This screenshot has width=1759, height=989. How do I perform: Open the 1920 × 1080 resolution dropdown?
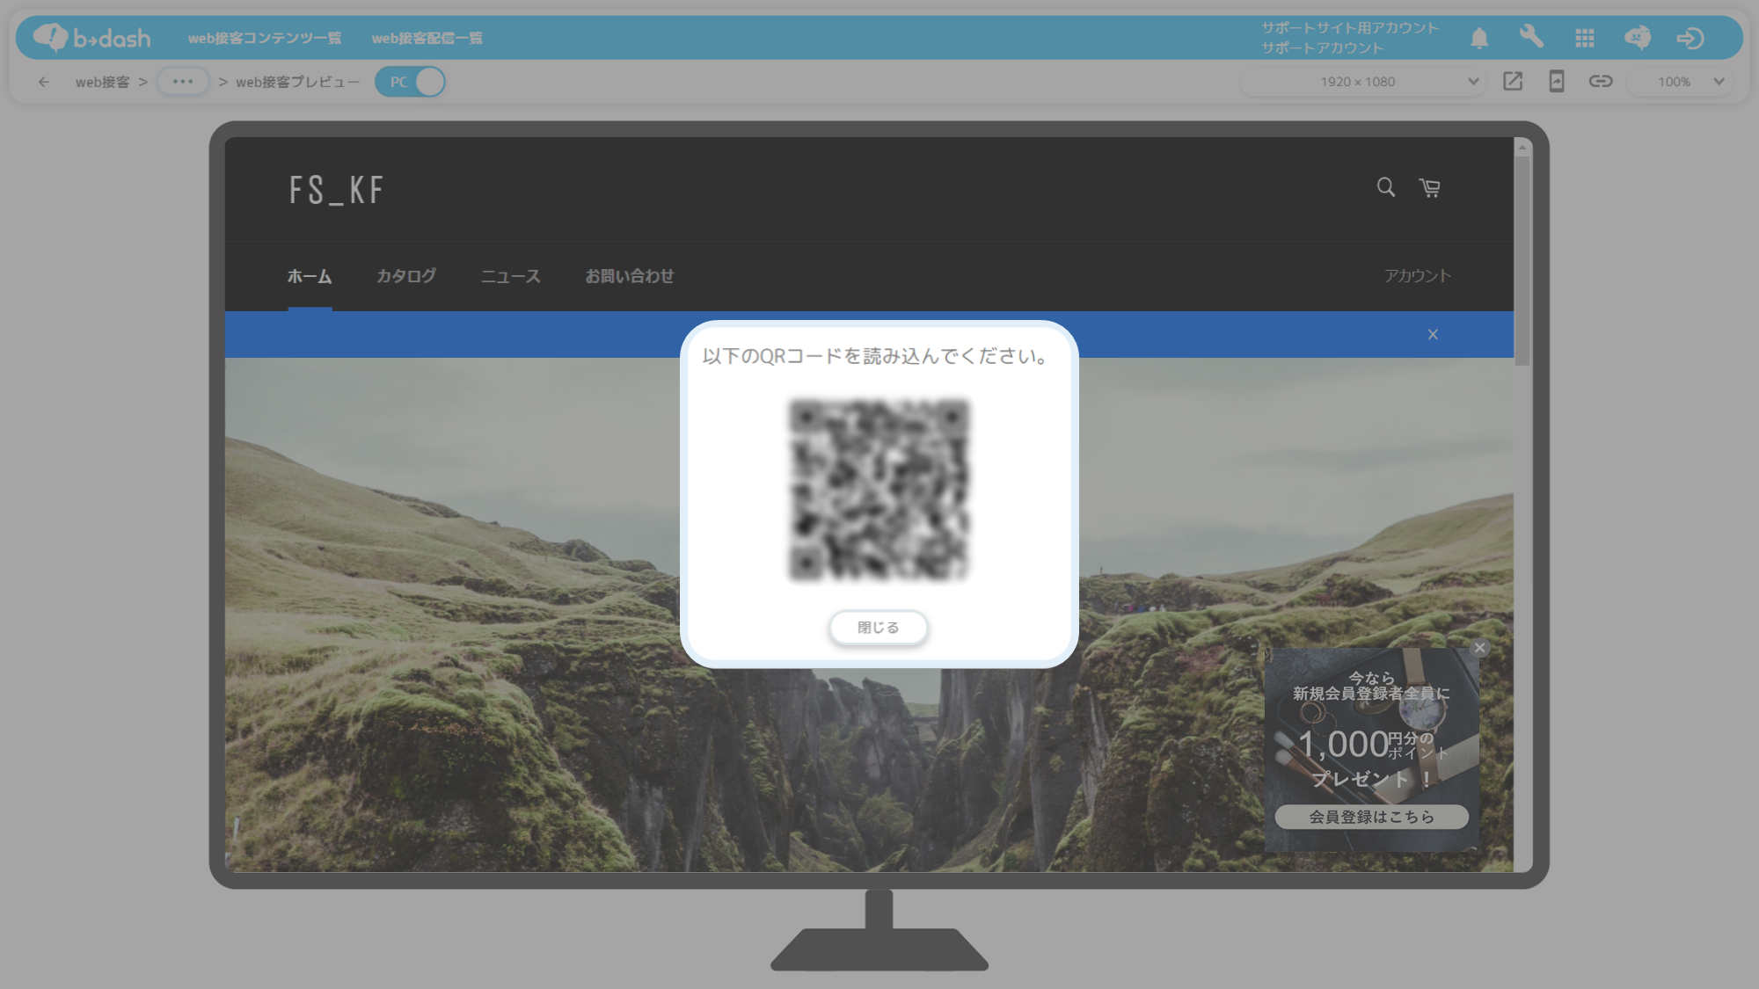coord(1361,82)
